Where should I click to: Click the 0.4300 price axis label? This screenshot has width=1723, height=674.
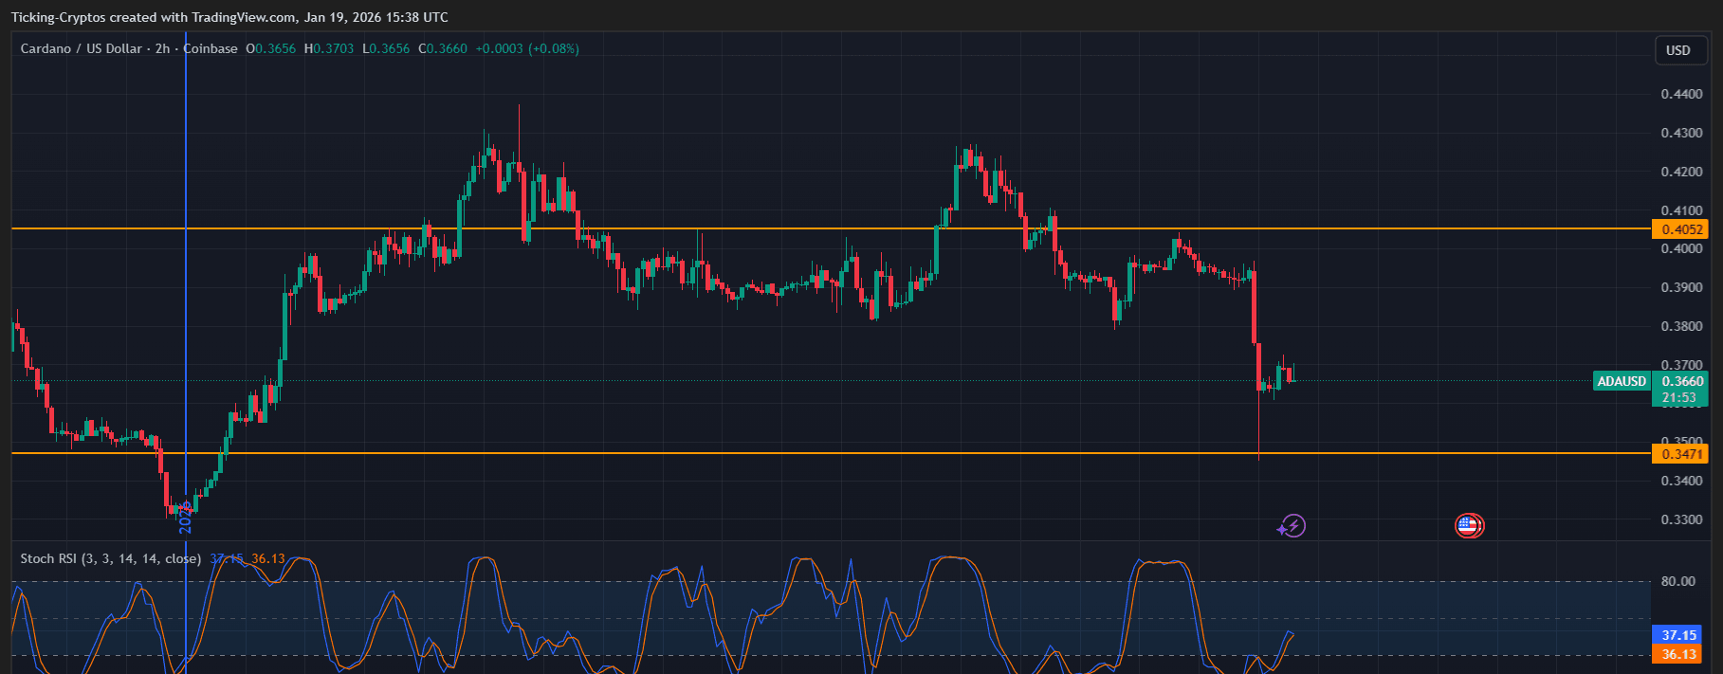point(1681,133)
